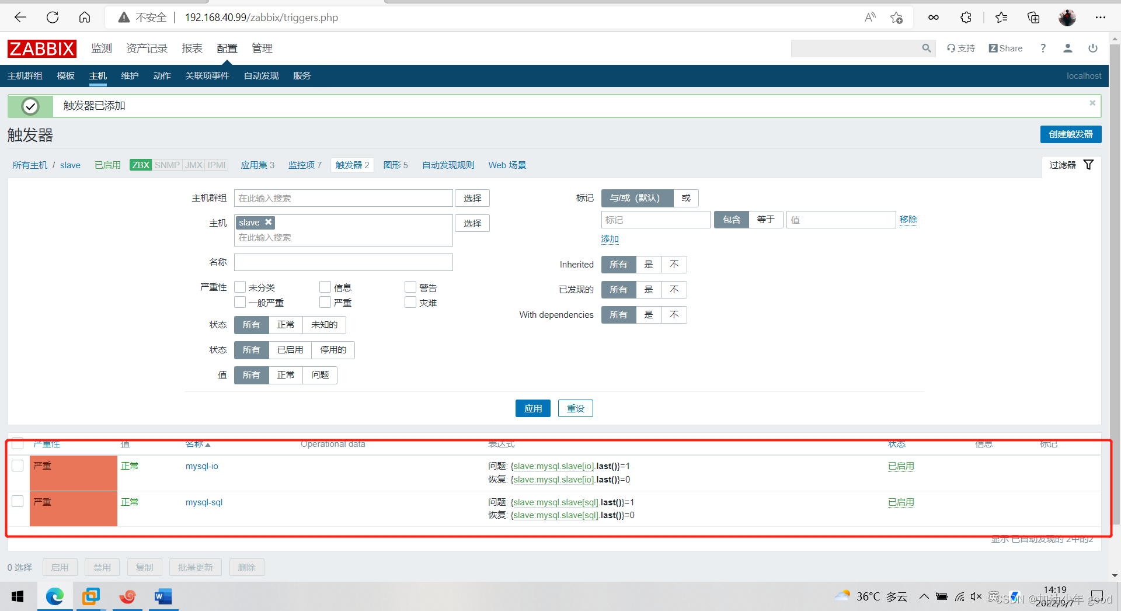The width and height of the screenshot is (1121, 611).
Task: Select the mysql-io trigger row checkbox
Action: [x=18, y=466]
